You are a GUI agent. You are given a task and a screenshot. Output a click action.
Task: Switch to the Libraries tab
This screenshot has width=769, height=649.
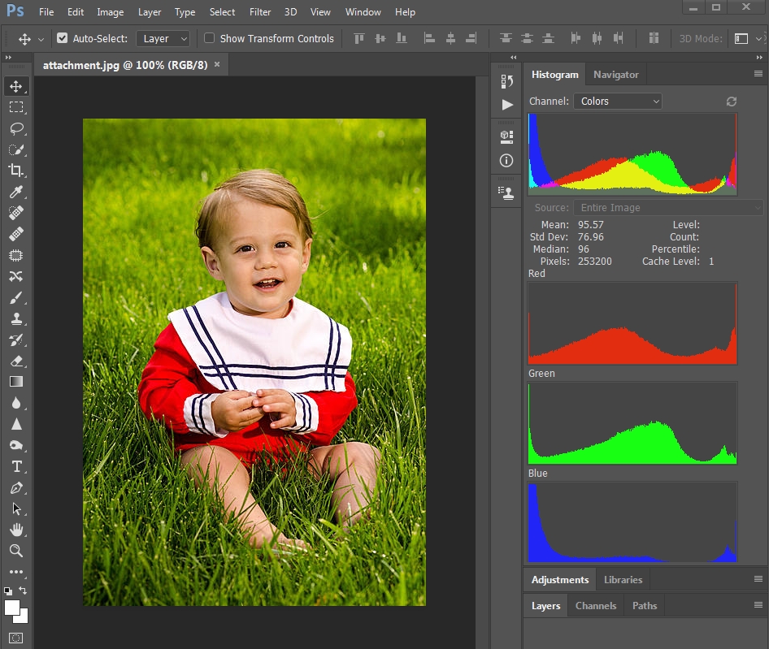pos(623,580)
